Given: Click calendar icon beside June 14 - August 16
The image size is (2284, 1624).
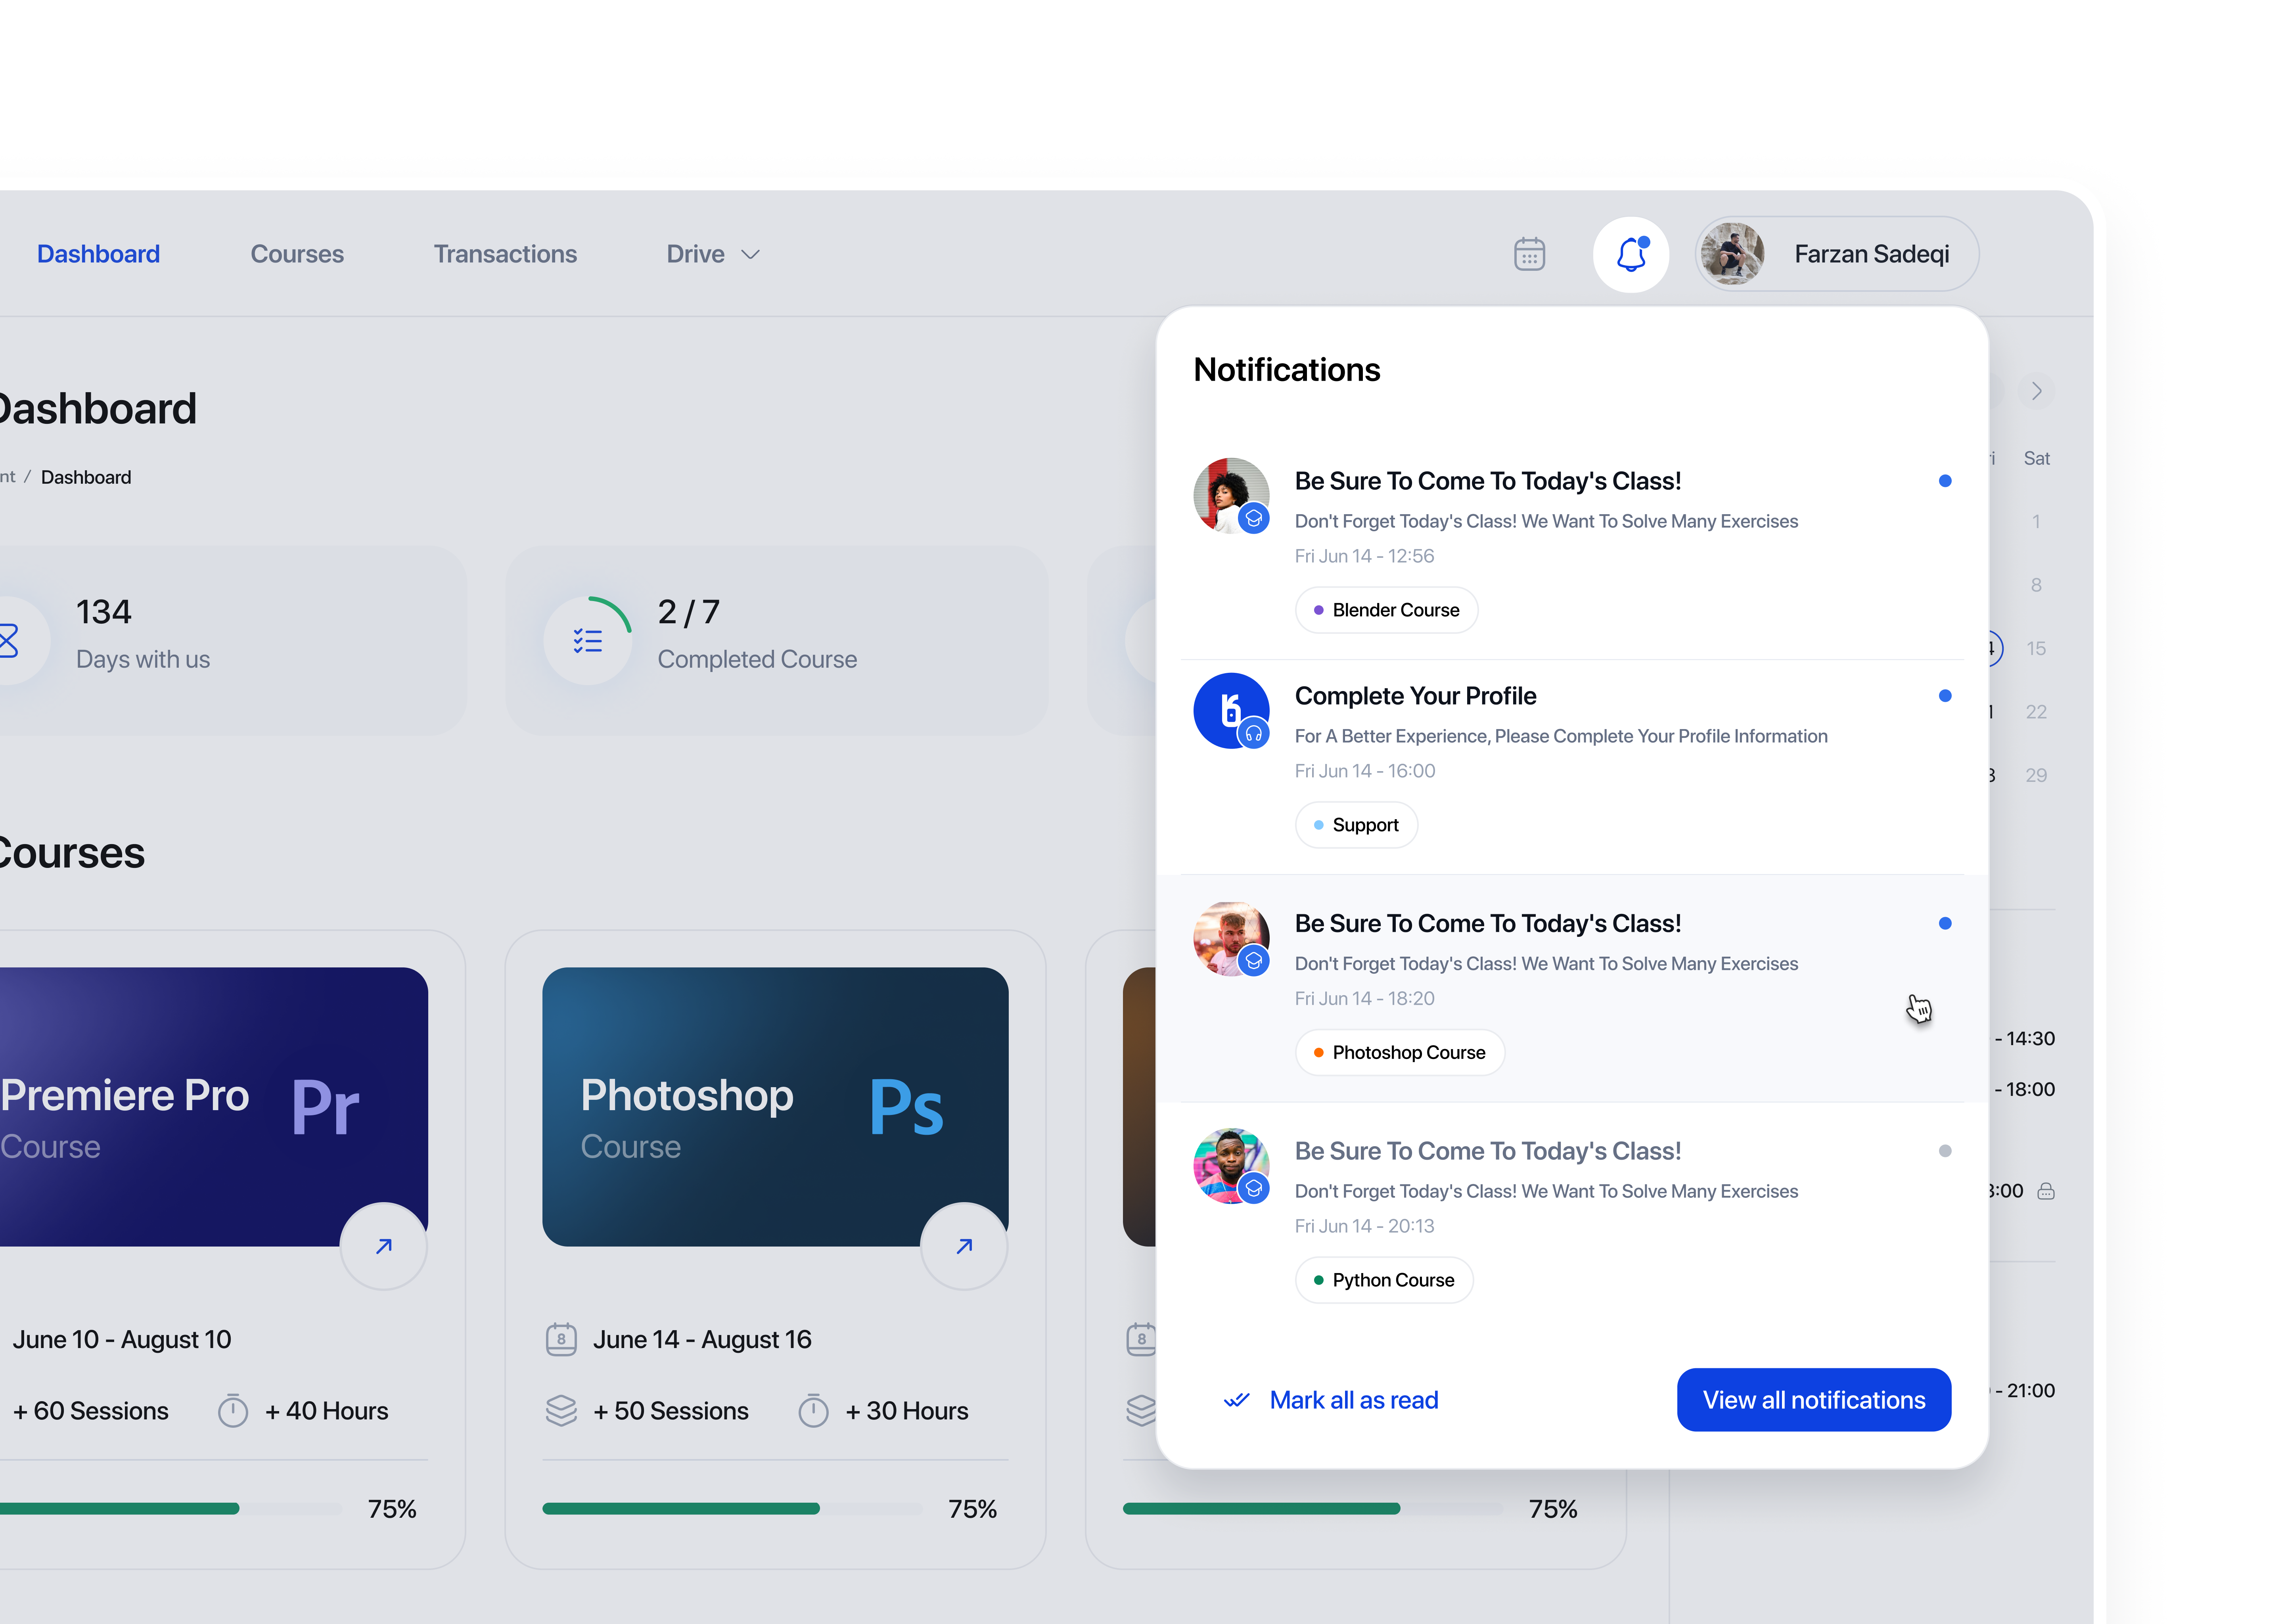Looking at the screenshot, I should 561,1339.
